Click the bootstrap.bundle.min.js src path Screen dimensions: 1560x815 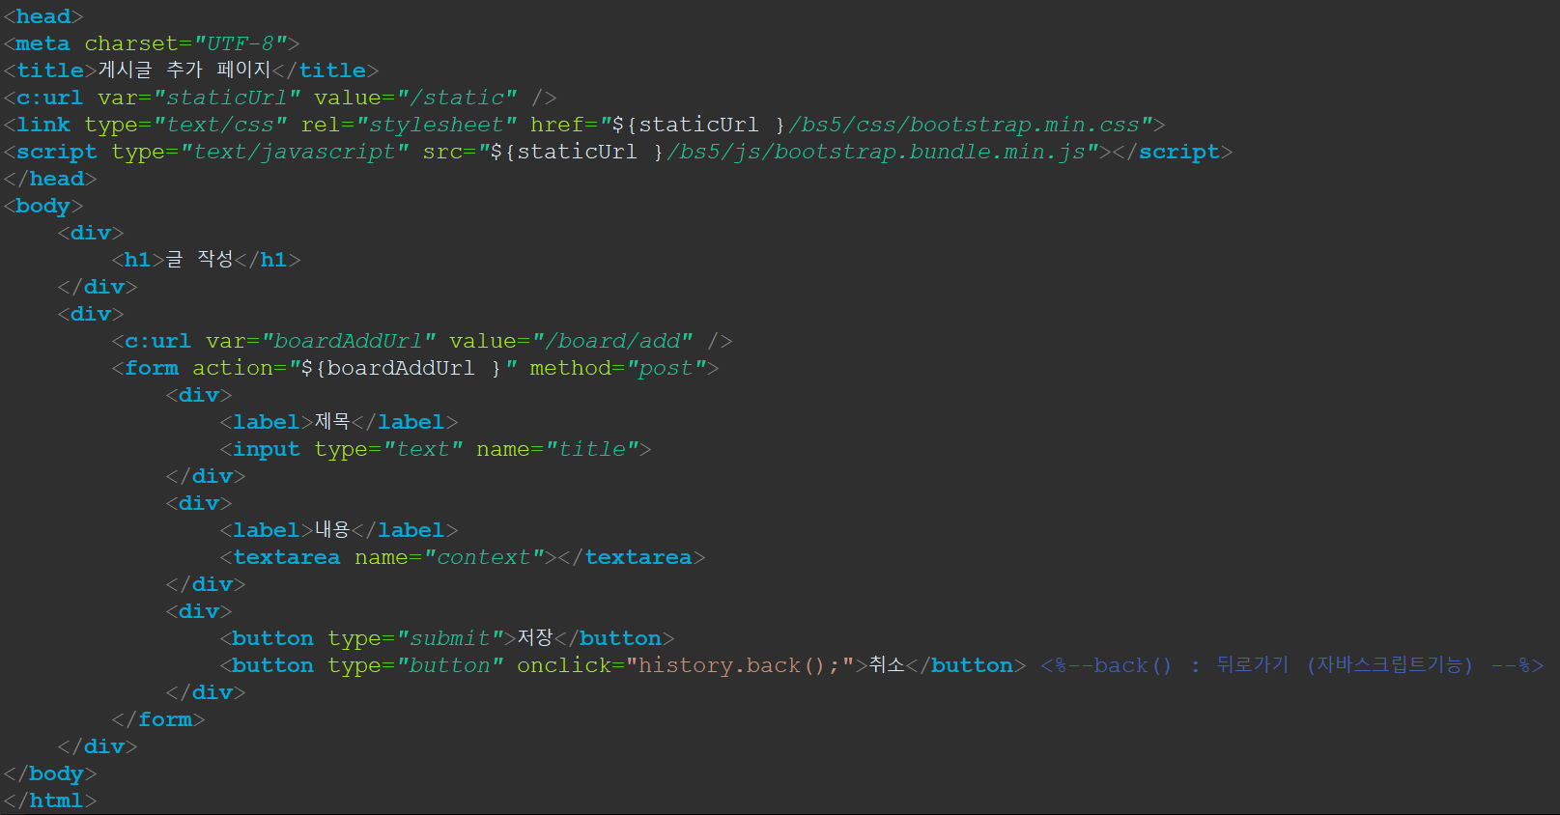pyautogui.click(x=876, y=152)
